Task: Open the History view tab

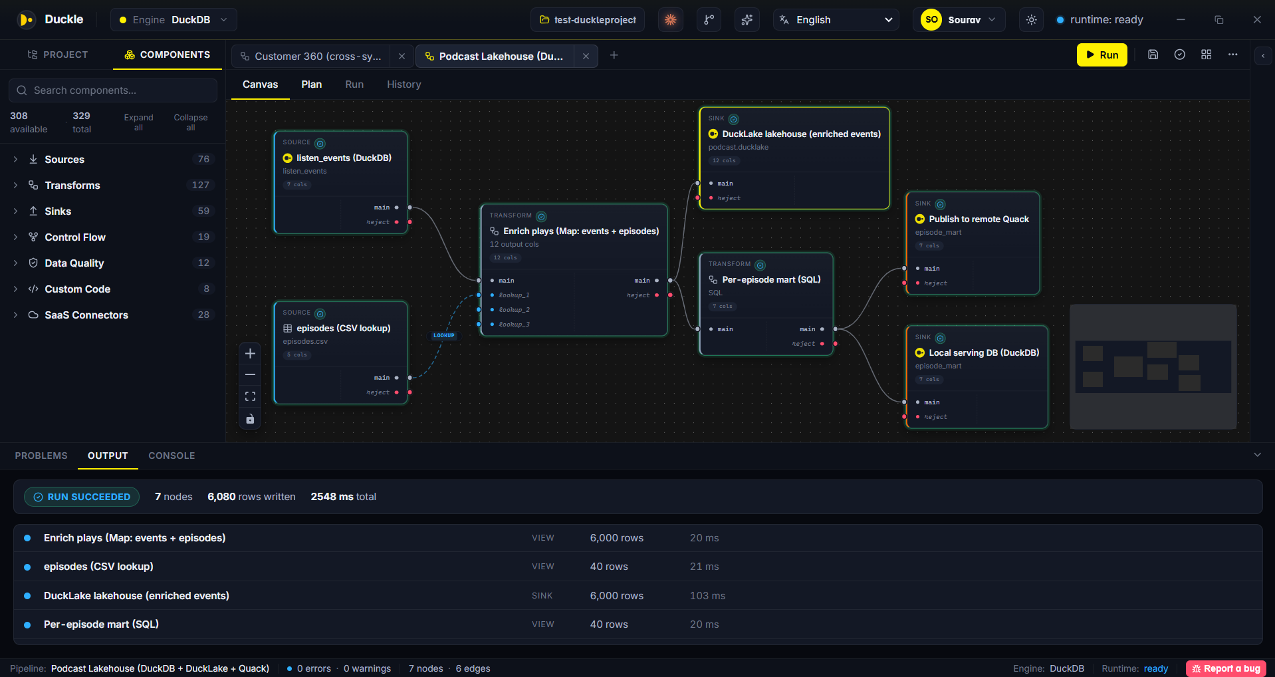Action: coord(404,84)
